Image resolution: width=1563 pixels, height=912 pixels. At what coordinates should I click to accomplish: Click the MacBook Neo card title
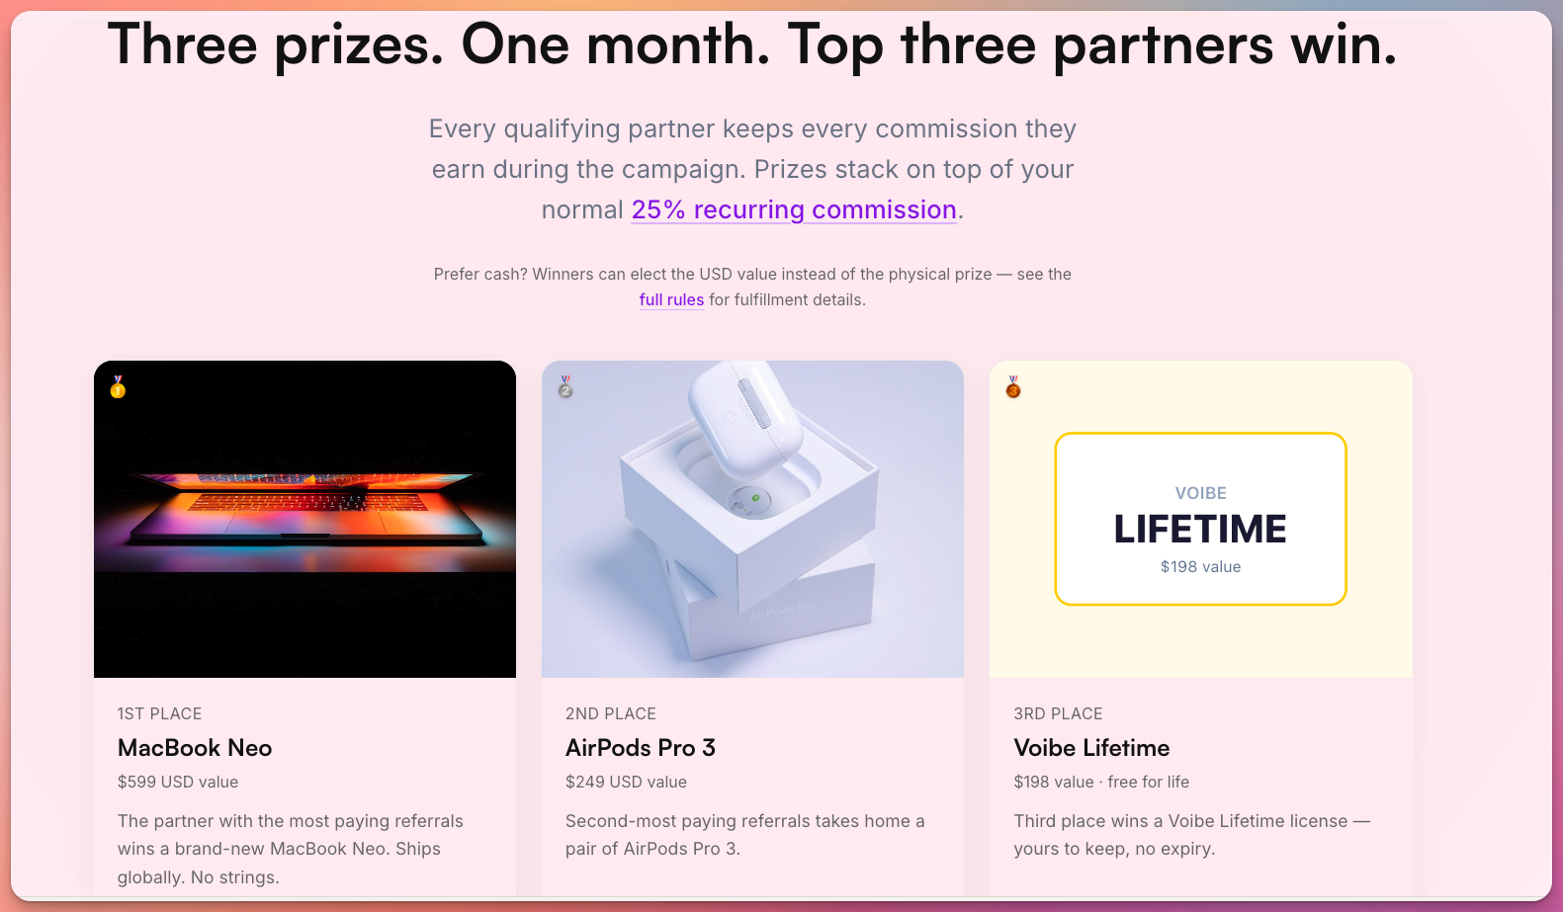pos(195,748)
